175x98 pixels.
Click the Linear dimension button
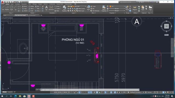[x=58, y=7]
